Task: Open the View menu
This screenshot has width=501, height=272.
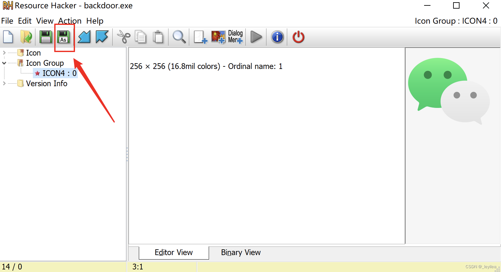Action: [x=45, y=21]
